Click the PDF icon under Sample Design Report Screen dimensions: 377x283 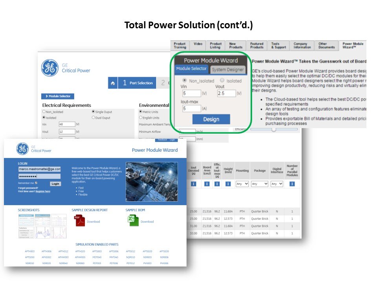coord(80,221)
